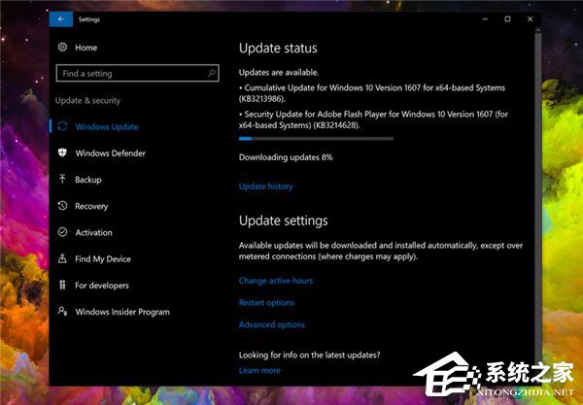Viewport: 583px width, 405px height.
Task: Click the Update settings heading
Action: click(x=284, y=220)
